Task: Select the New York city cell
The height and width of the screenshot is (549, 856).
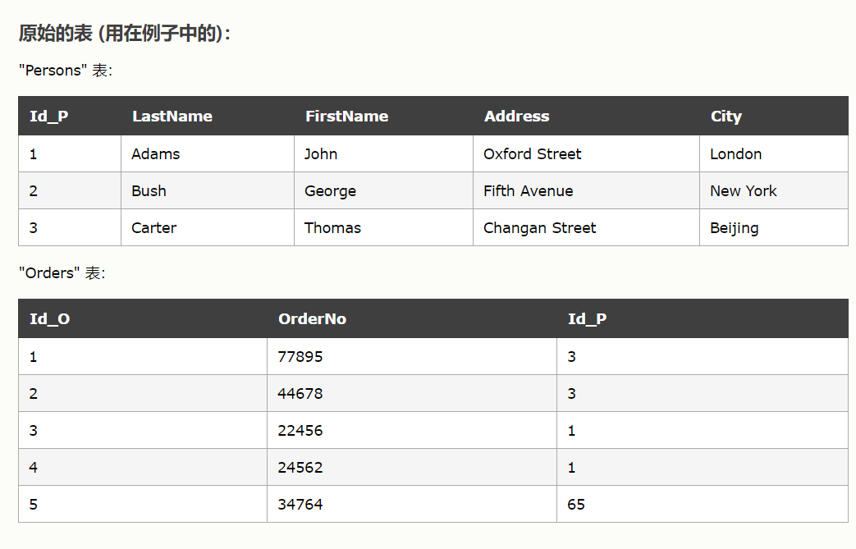Action: (744, 191)
